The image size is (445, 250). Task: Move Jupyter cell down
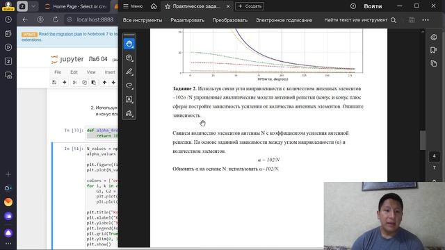click(113, 82)
